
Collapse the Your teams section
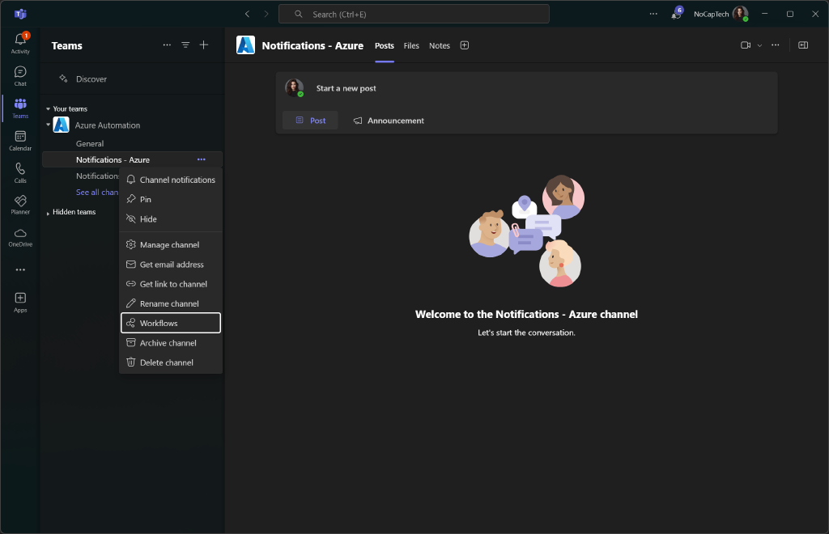pos(50,108)
